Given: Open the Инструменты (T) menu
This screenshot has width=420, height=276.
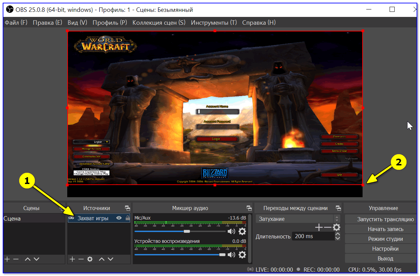Looking at the screenshot, I should pyautogui.click(x=214, y=23).
